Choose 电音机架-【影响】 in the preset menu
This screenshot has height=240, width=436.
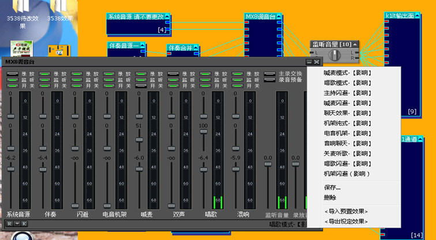coord(348,134)
